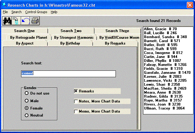Image resolution: width=195 pixels, height=133 pixels.
Task: Click the Search text input field
Action: (x=68, y=74)
